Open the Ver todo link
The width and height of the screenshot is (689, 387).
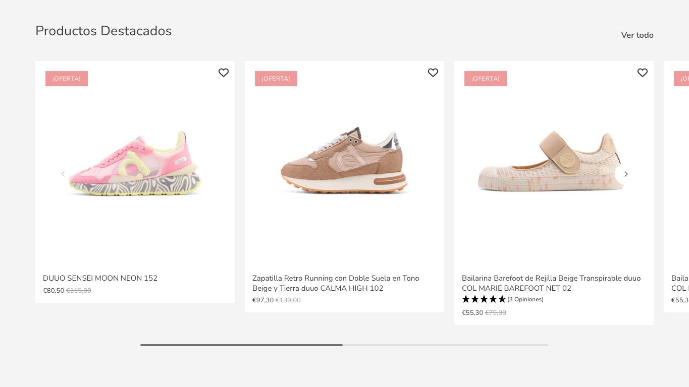tap(638, 35)
